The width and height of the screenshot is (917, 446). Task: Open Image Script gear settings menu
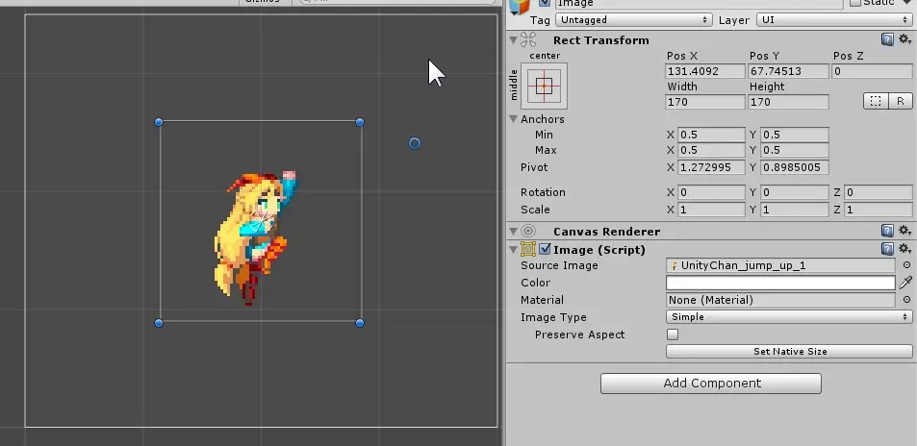[x=904, y=250]
